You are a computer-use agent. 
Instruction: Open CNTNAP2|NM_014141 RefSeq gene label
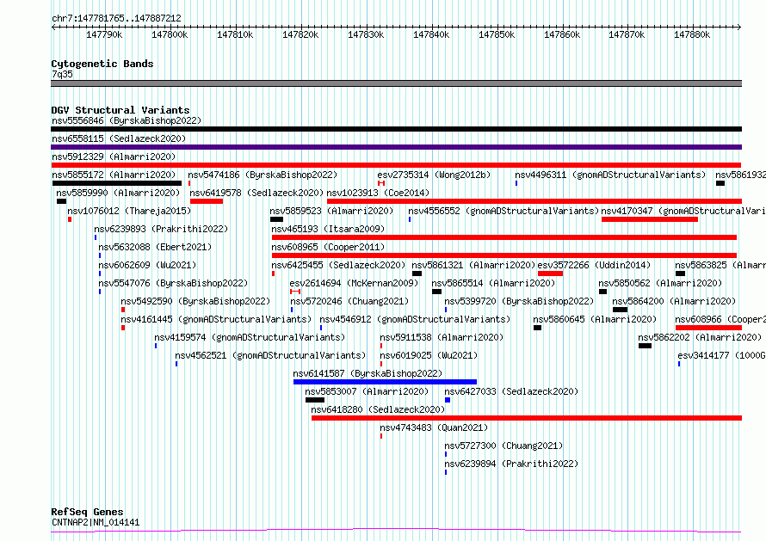pos(96,522)
